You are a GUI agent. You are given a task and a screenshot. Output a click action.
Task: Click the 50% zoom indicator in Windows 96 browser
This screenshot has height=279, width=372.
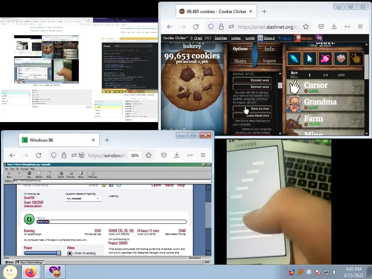[x=135, y=155]
